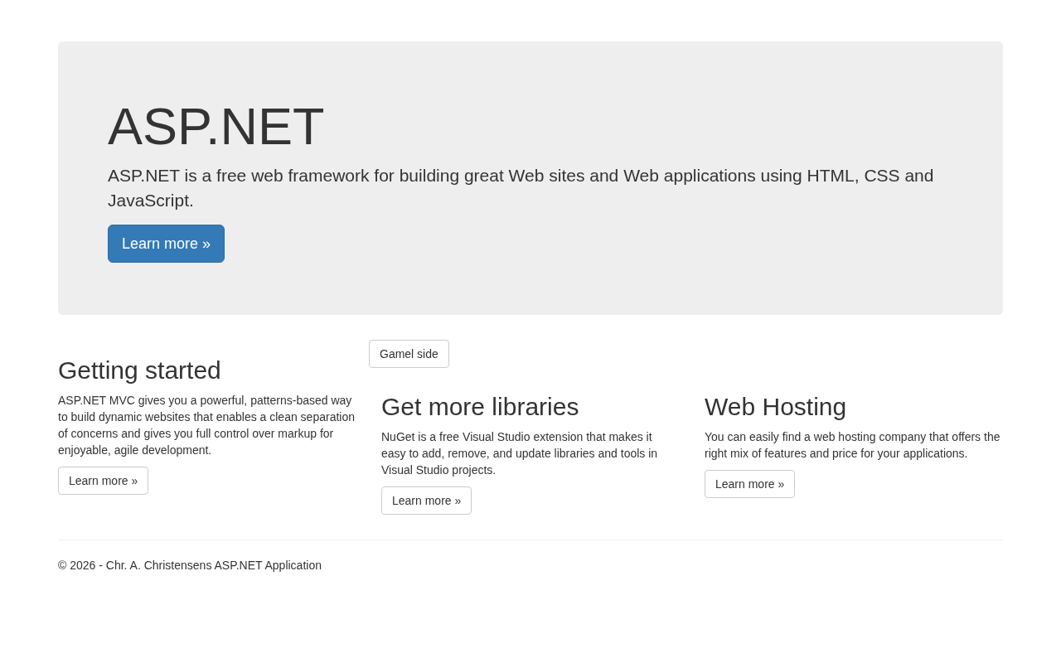Click "ASP.NET Application" in the footer
The image size is (1061, 663).
point(268,565)
